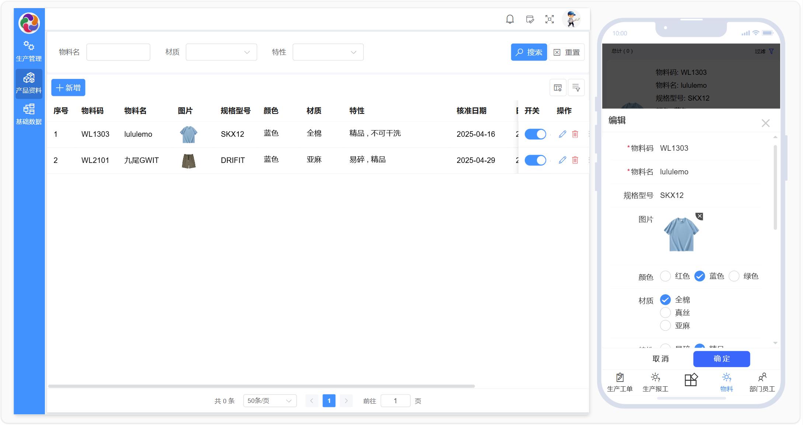Open the 50条/页 page size dropdown

pyautogui.click(x=270, y=401)
